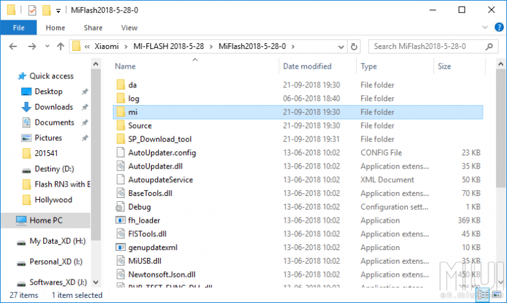The height and width of the screenshot is (303, 507).
Task: Open the Customize Quick Access Toolbar dropdown
Action: click(58, 10)
